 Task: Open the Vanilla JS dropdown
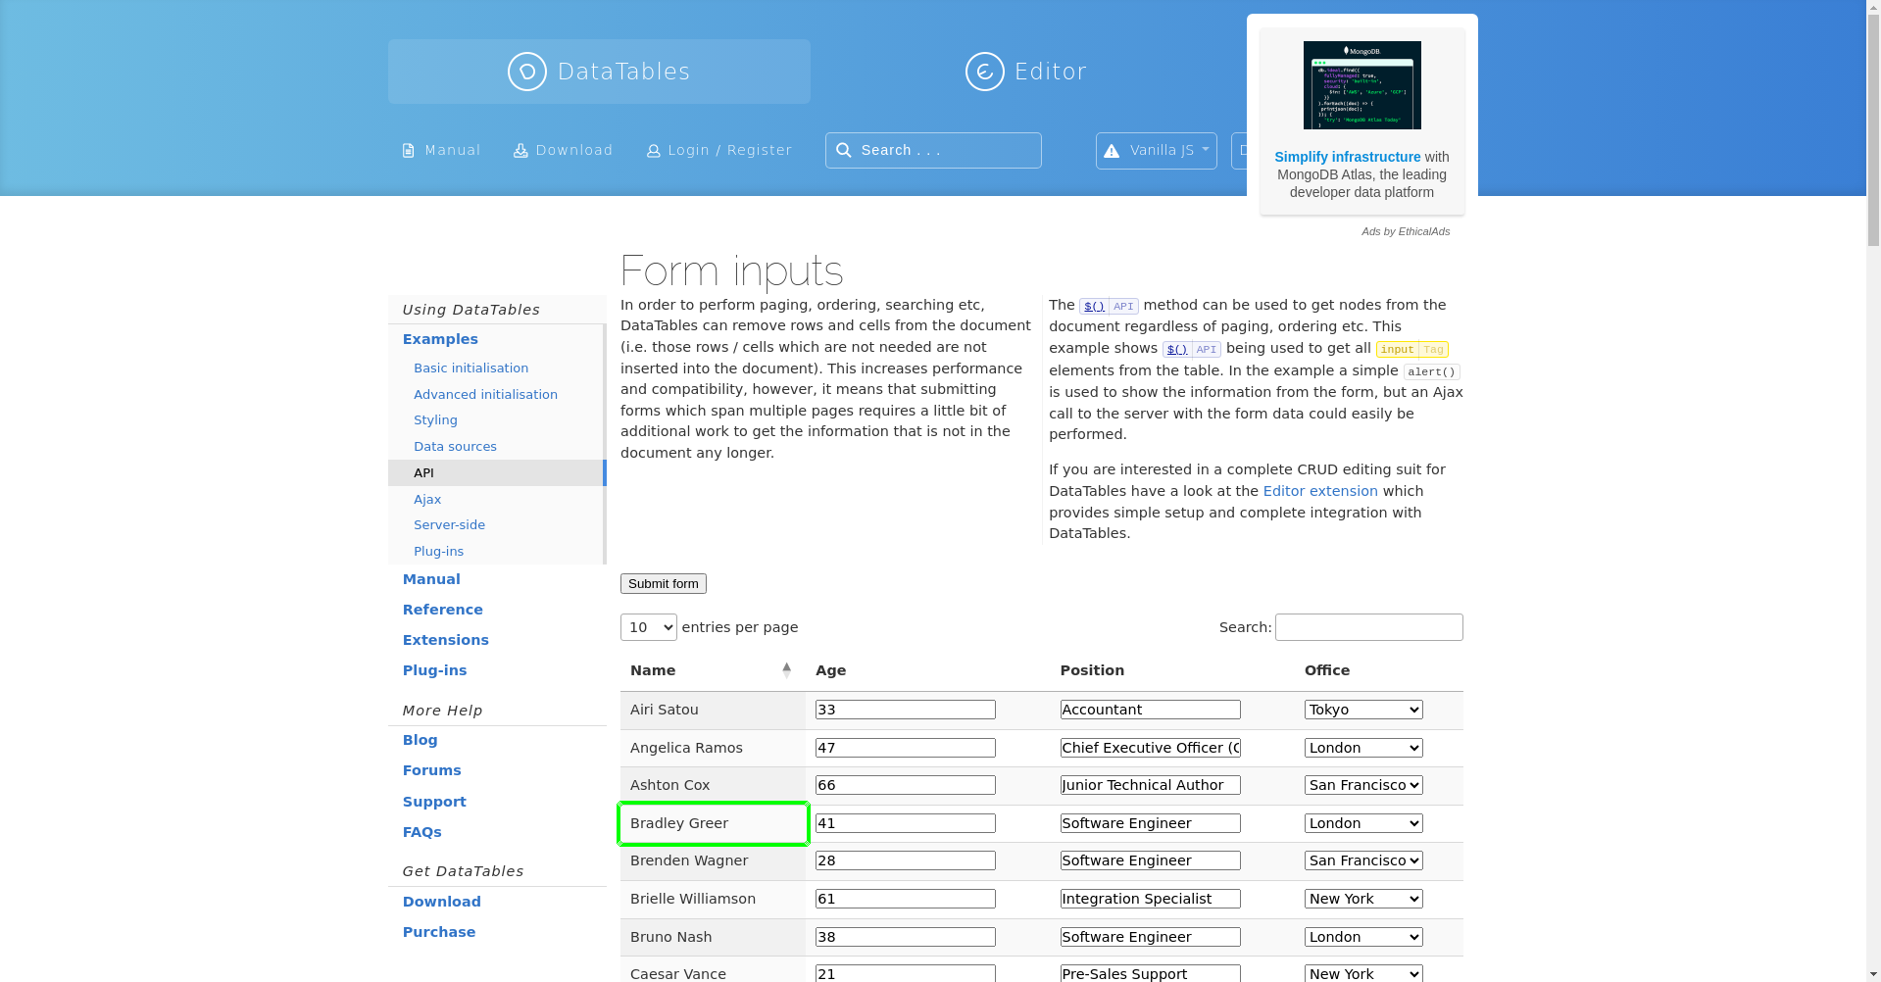tap(1157, 151)
